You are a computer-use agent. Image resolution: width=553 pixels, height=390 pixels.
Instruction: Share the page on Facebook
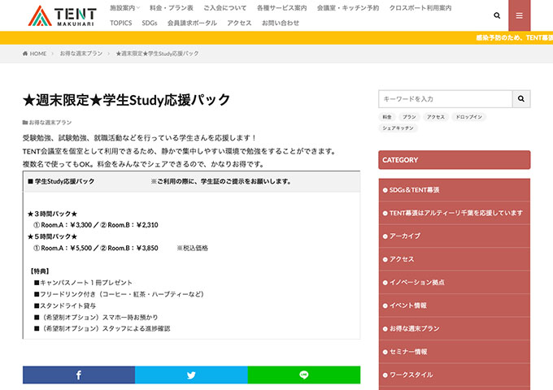click(79, 375)
